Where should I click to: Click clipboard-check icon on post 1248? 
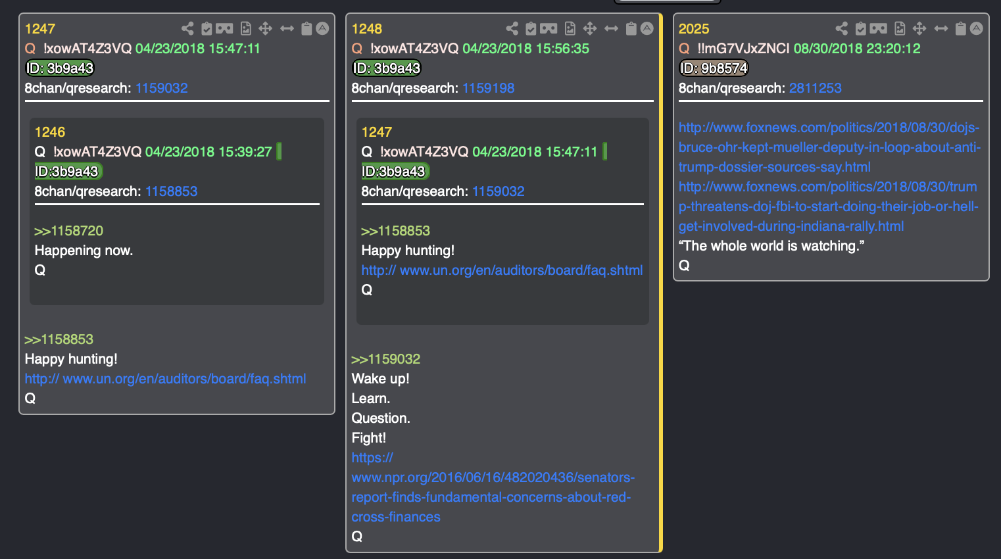tap(531, 28)
